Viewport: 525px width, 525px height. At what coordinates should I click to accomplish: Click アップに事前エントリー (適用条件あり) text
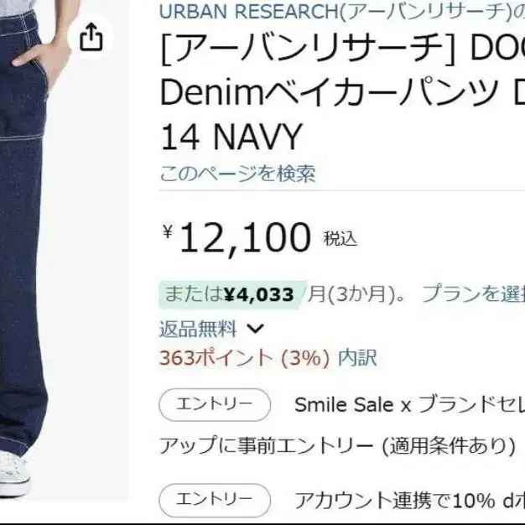[337, 445]
